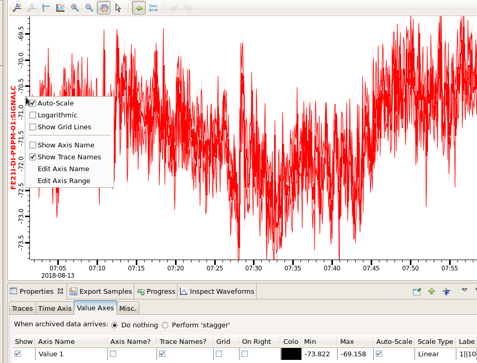
Task: Open the view menu triangle dropdown
Action: 464,290
